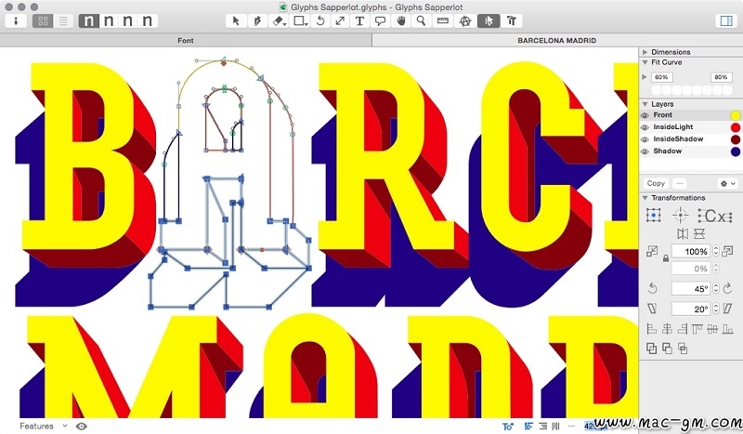
Task: Select the Text tool in toolbar
Action: tap(359, 20)
